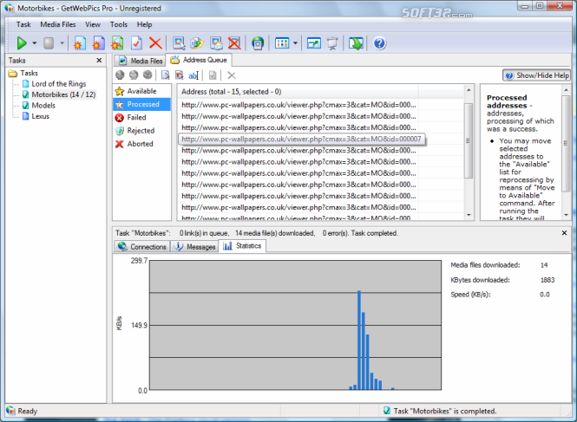Viewport: 577px width, 422px height.
Task: Open the View menu
Action: [93, 24]
